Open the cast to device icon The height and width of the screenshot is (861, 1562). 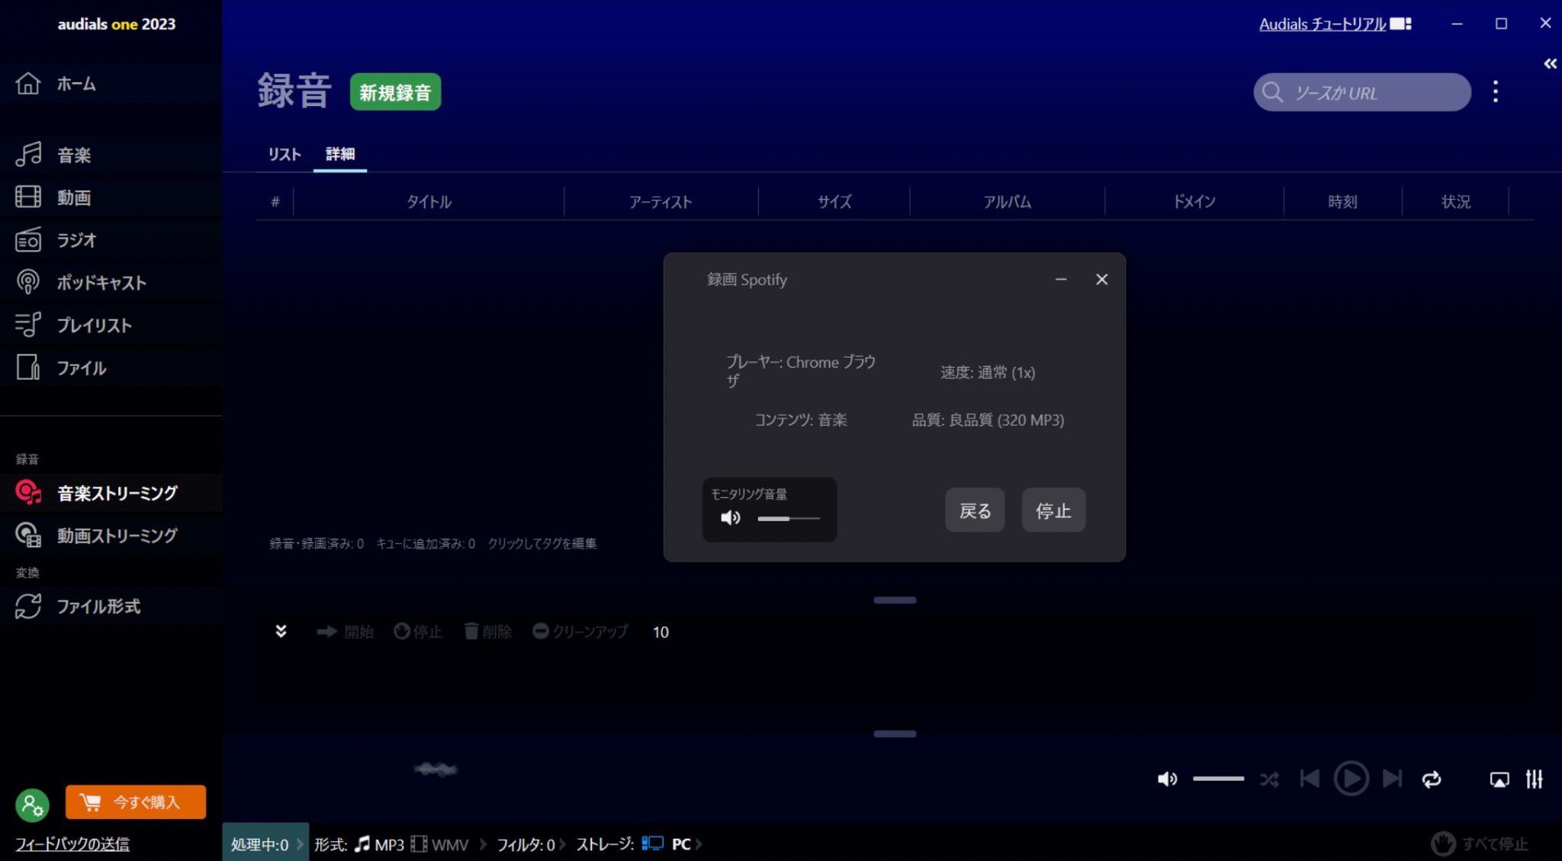[1499, 779]
